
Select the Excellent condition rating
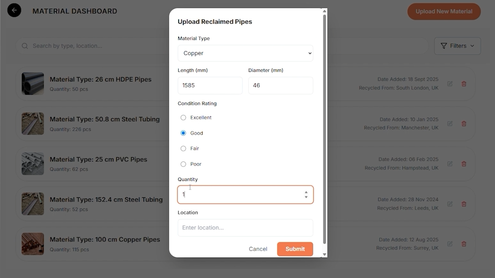coord(183,118)
